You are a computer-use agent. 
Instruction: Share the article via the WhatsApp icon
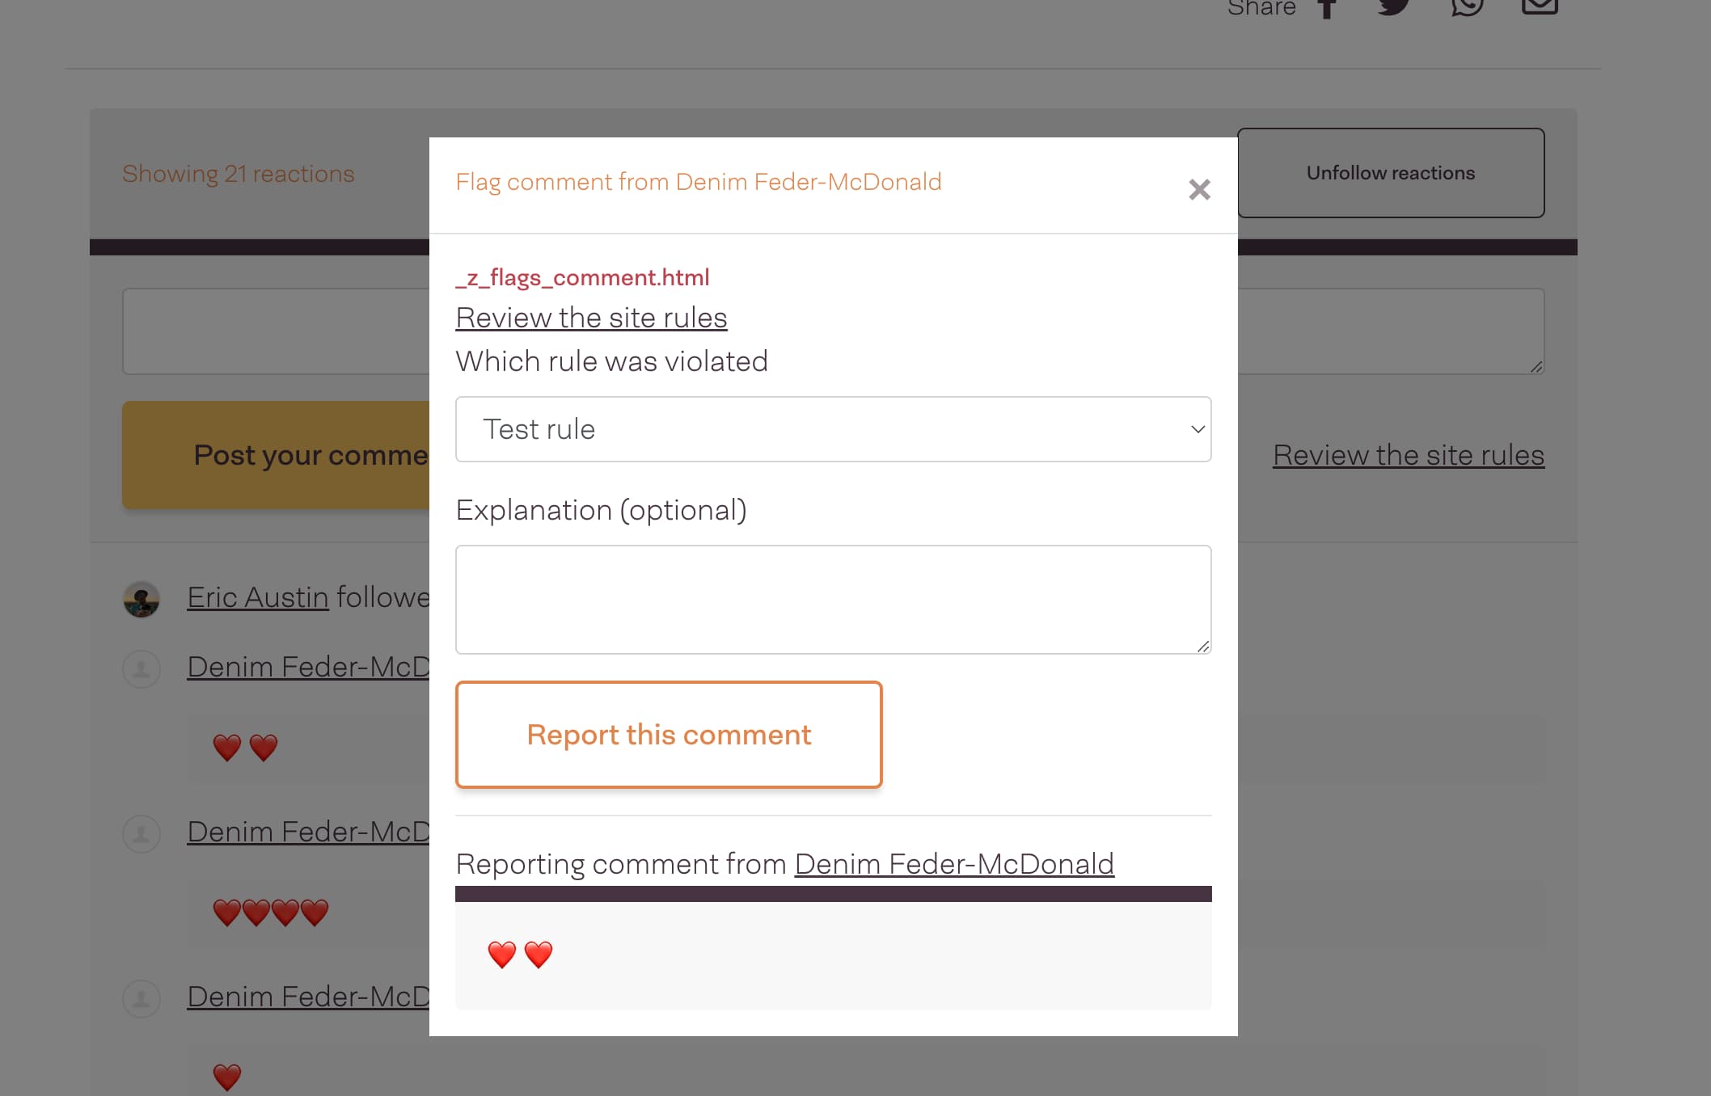pos(1466,6)
